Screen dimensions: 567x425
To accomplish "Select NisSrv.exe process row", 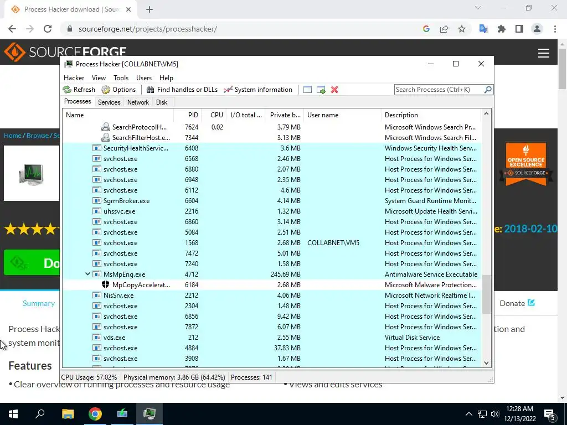I will [x=271, y=296].
